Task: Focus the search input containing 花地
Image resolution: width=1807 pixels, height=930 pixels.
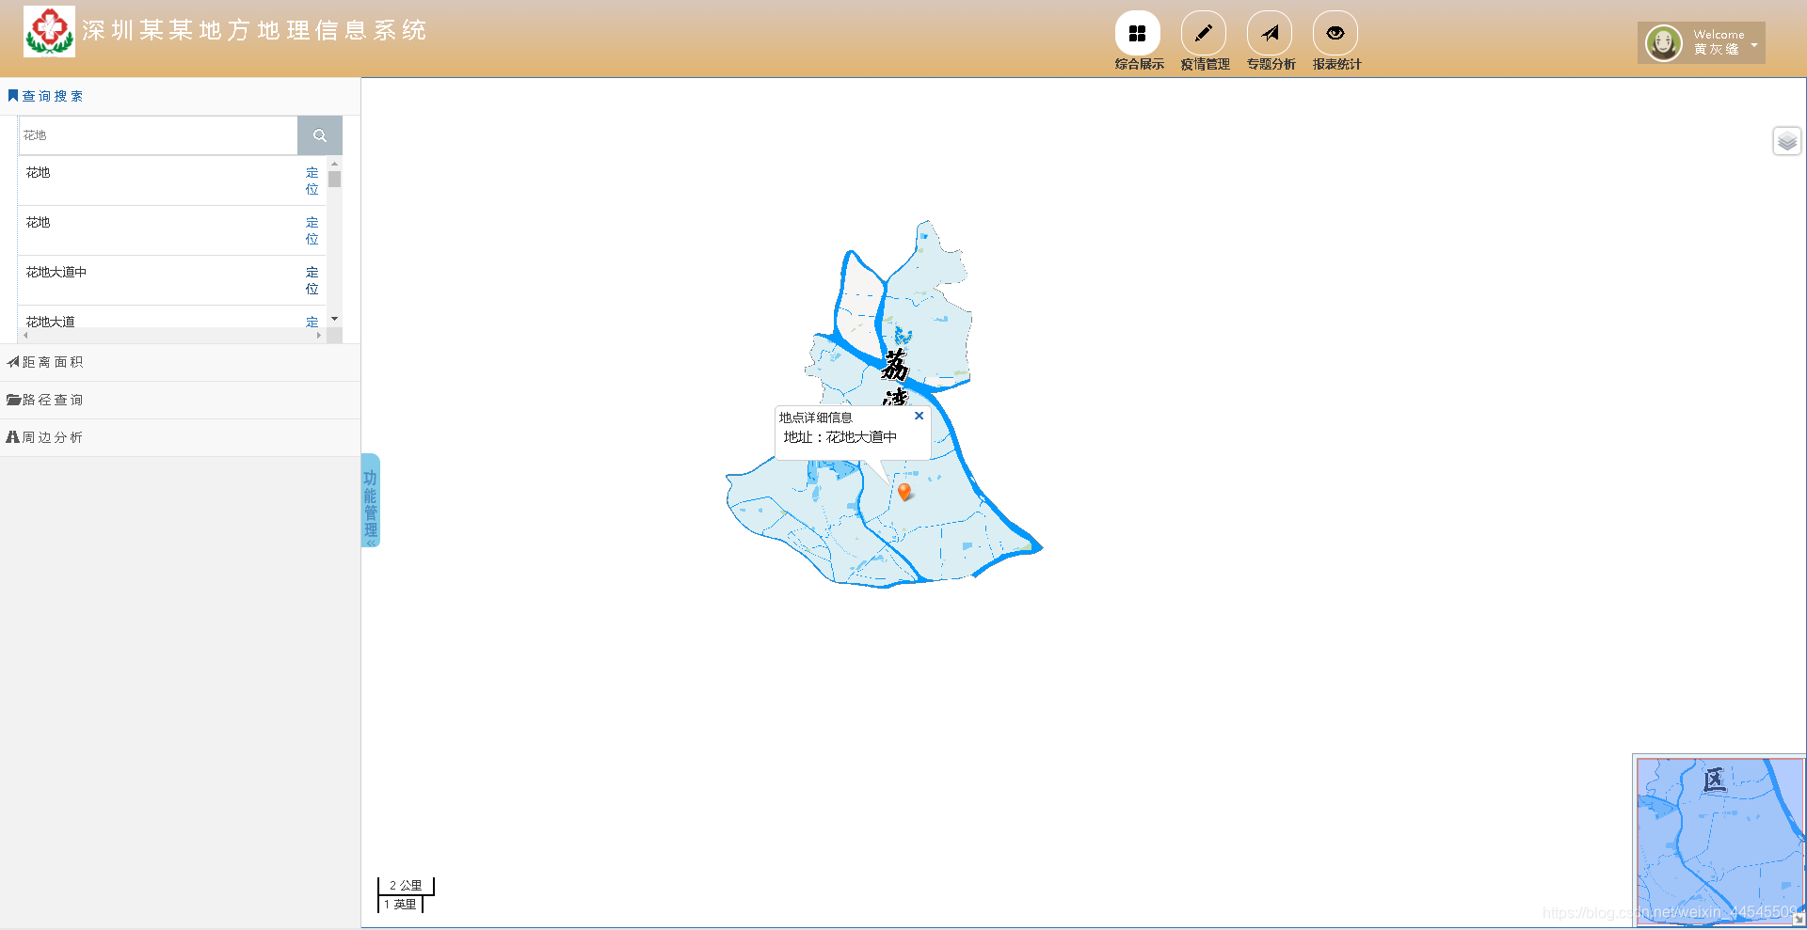Action: point(158,135)
